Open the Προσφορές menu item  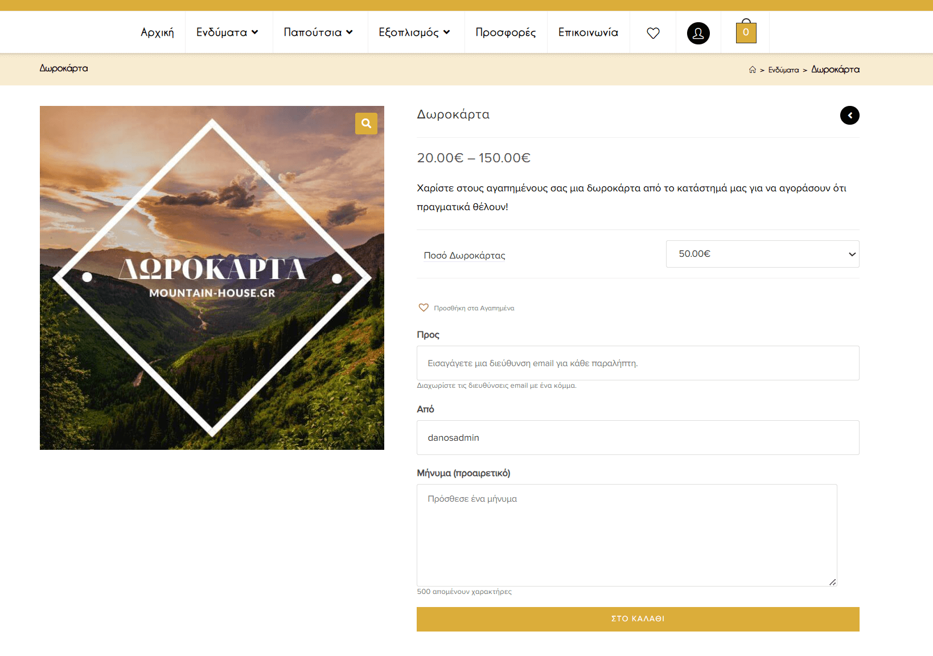tap(505, 32)
